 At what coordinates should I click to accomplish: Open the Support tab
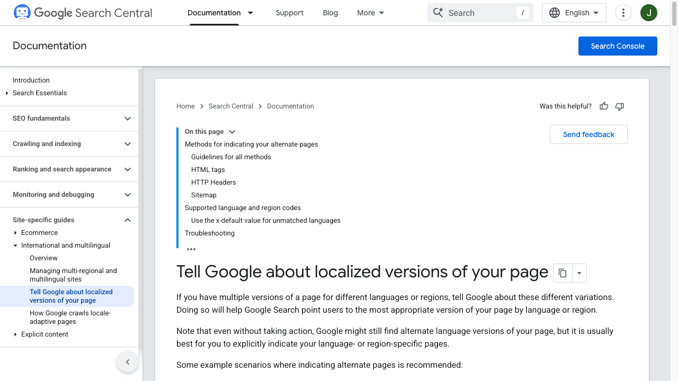click(x=290, y=13)
